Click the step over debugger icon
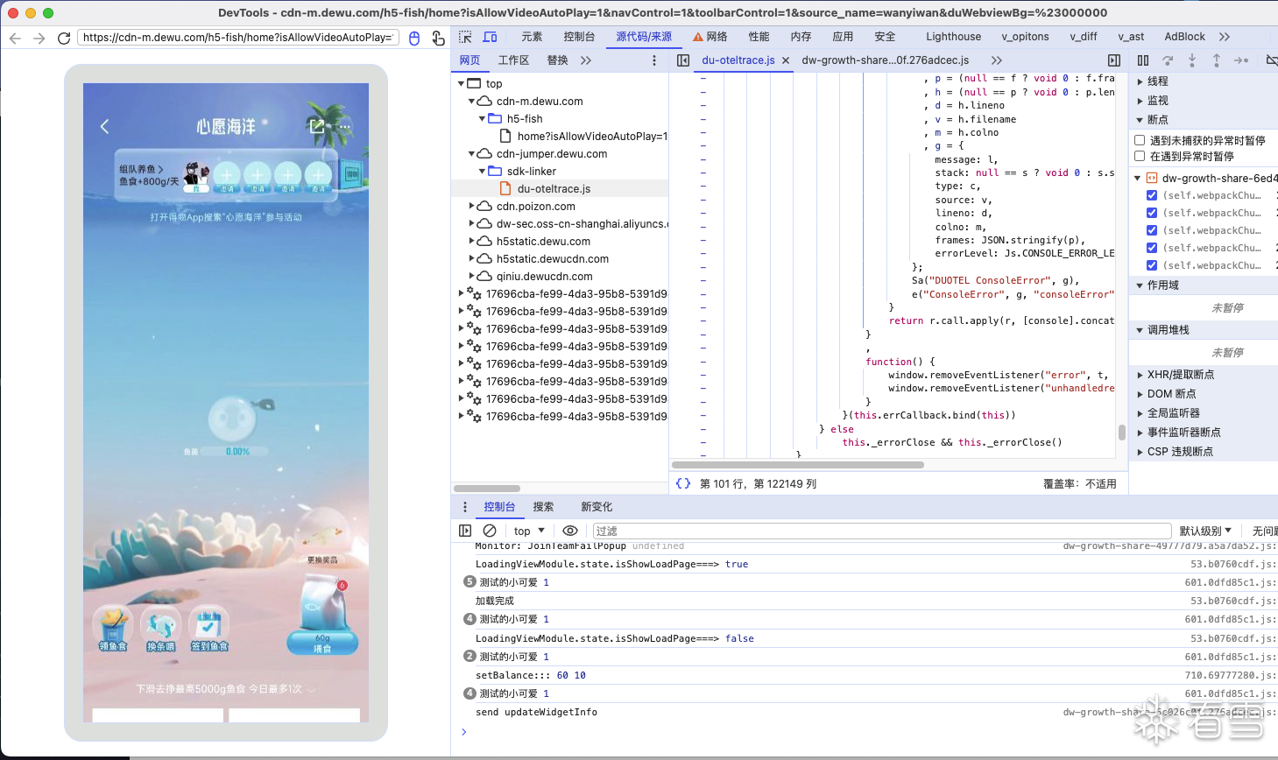The height and width of the screenshot is (760, 1278). coord(1168,60)
